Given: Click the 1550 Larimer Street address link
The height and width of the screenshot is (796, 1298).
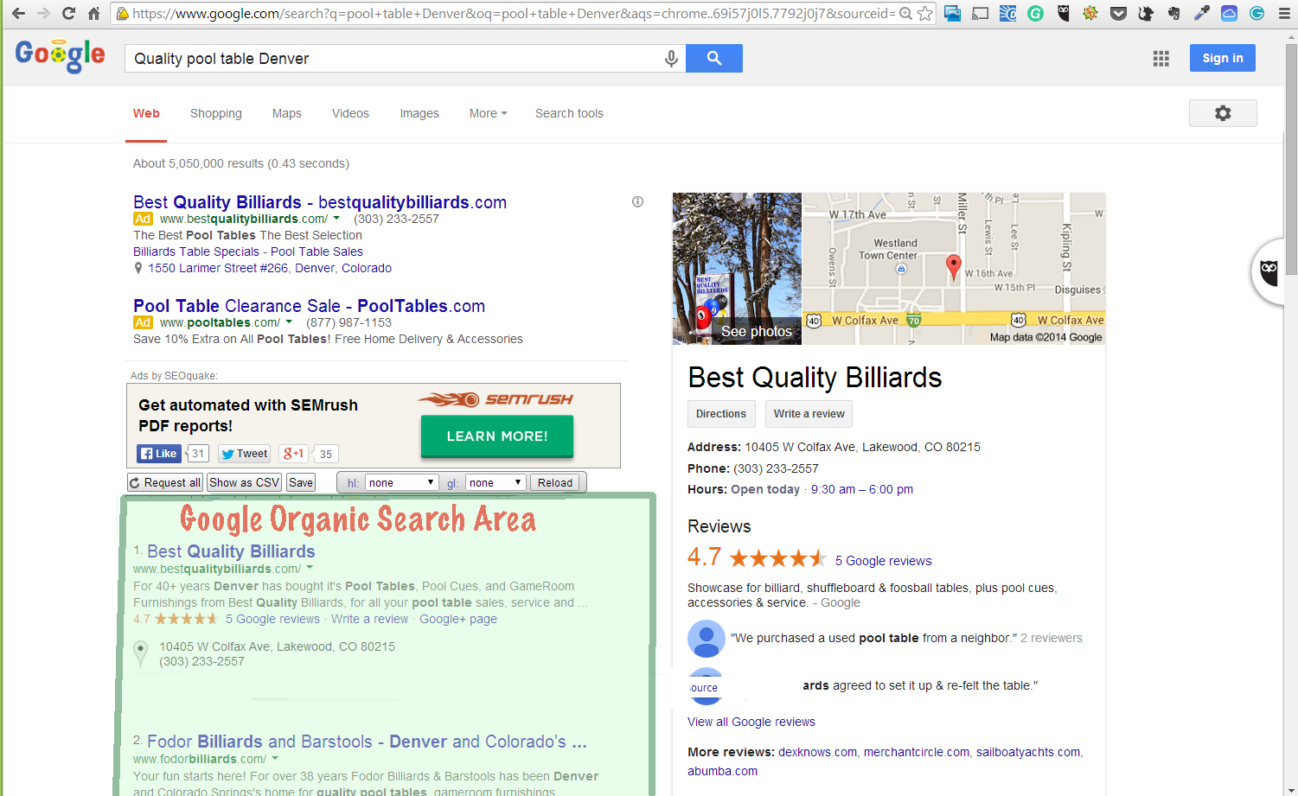Looking at the screenshot, I should (270, 268).
